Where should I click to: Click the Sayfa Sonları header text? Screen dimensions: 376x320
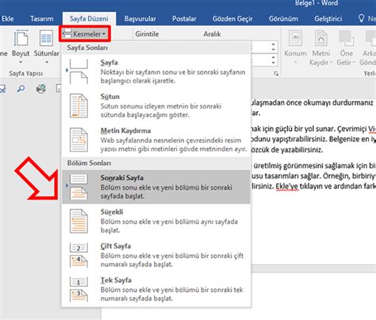[x=87, y=48]
